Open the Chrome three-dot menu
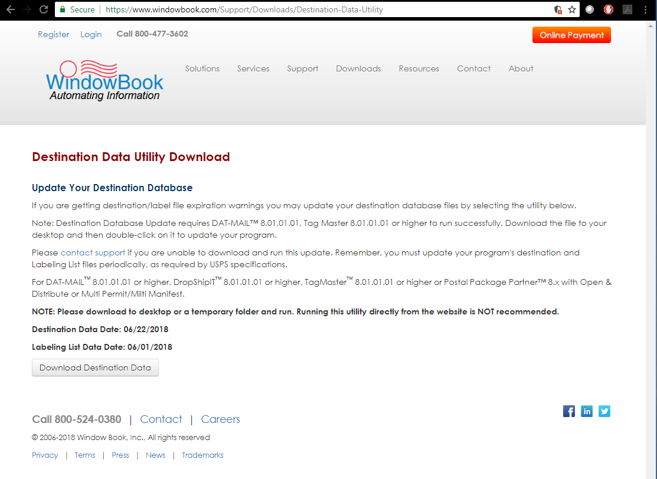 coord(645,9)
